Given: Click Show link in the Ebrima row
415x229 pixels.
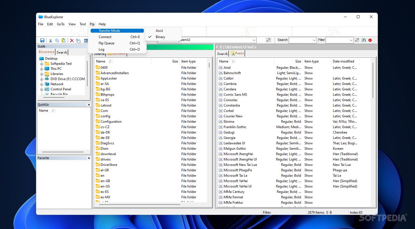Looking at the screenshot, I should point(308,122).
